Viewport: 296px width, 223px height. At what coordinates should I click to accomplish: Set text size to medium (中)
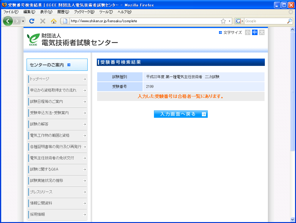click(x=254, y=32)
